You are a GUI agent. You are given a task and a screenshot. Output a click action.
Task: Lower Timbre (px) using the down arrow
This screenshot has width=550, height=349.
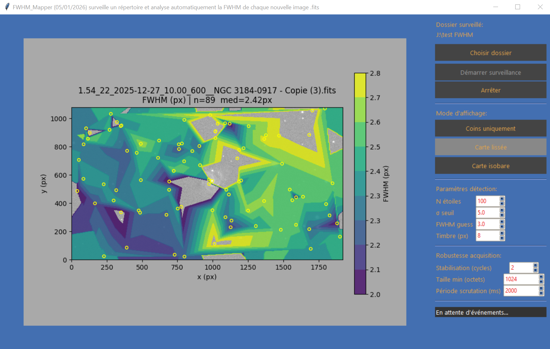point(502,238)
